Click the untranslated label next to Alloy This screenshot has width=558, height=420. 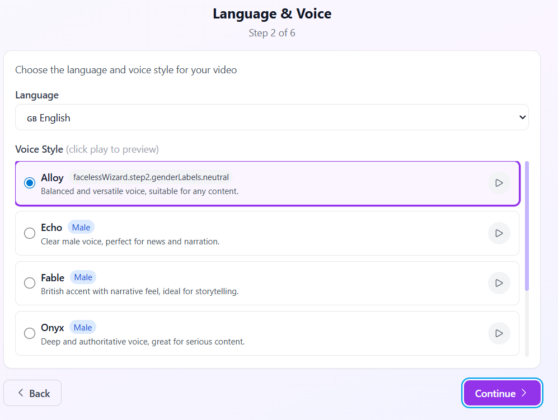coord(152,177)
